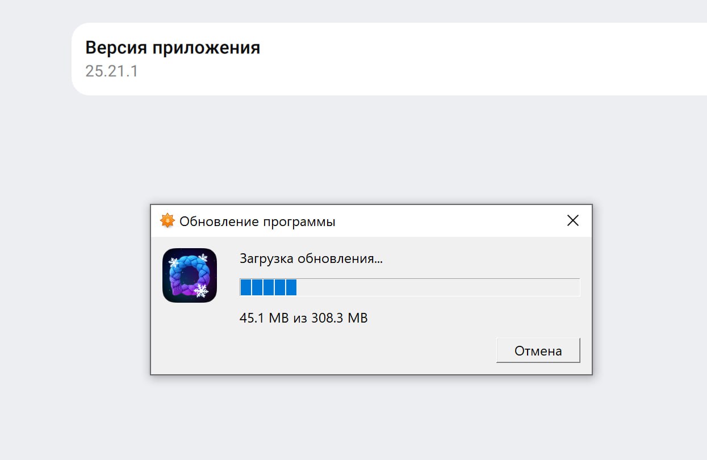Viewport: 707px width, 460px height.
Task: Click the knitted app icon with snowflakes
Action: click(x=189, y=275)
